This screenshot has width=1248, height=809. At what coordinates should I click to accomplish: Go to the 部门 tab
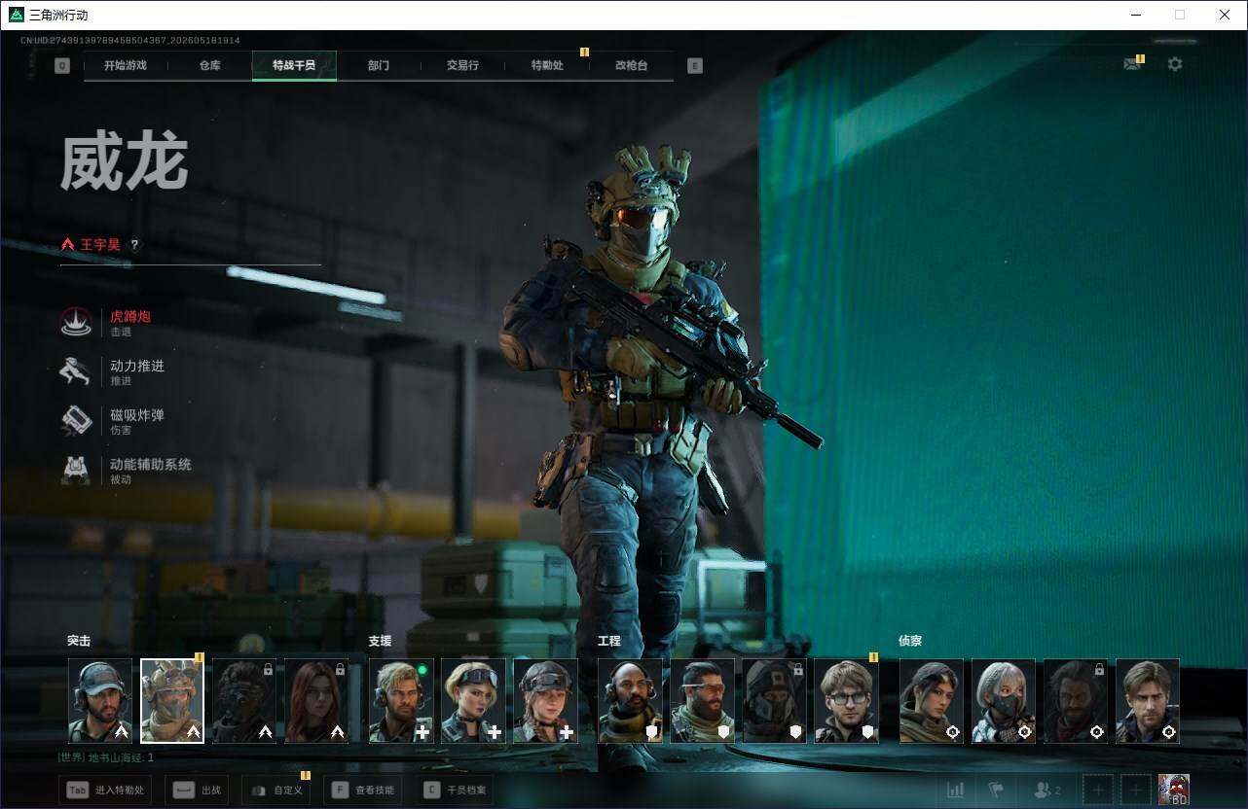pyautogui.click(x=379, y=65)
